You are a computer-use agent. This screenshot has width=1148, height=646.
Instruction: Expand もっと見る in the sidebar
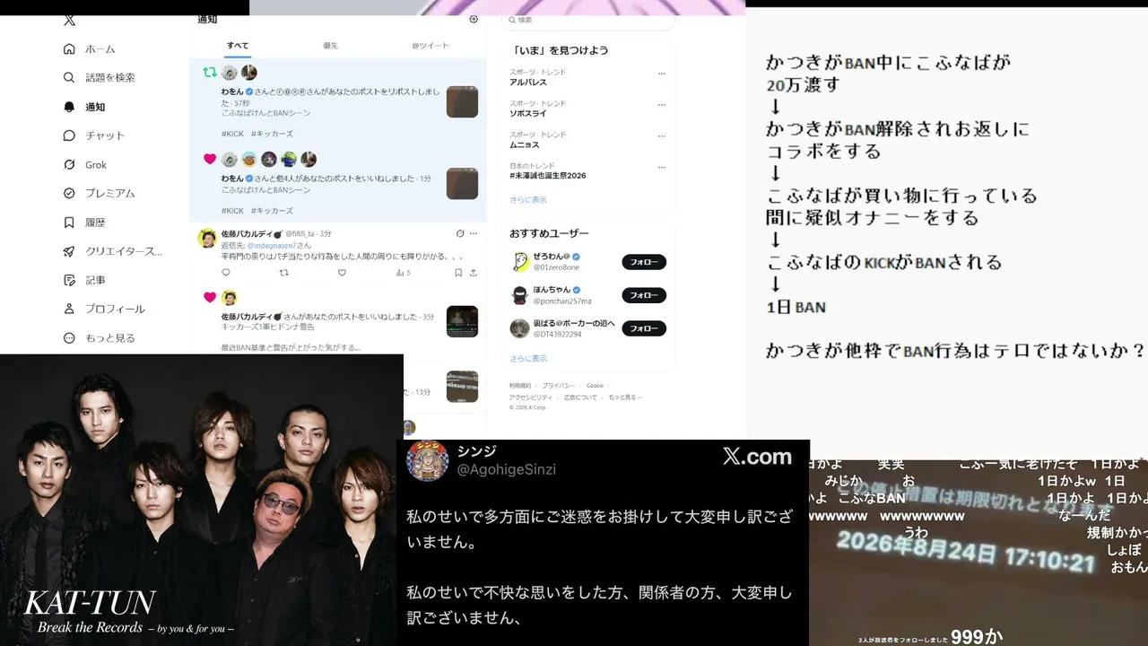tap(100, 337)
